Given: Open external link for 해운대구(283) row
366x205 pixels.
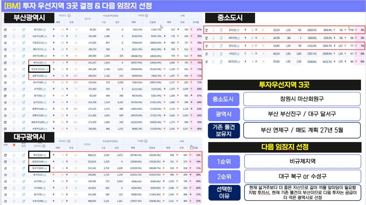Looking at the screenshot, I should point(5,122).
